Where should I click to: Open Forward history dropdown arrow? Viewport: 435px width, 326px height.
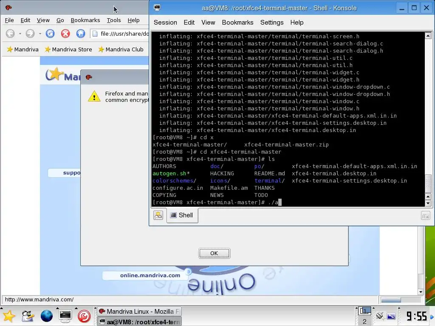(40, 34)
